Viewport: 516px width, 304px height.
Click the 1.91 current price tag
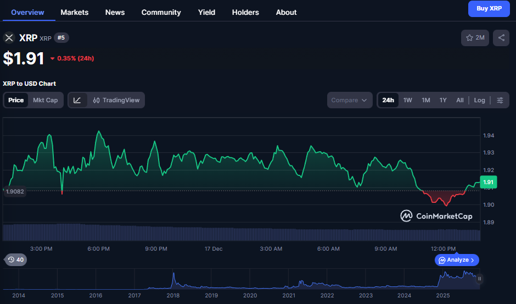pos(489,182)
